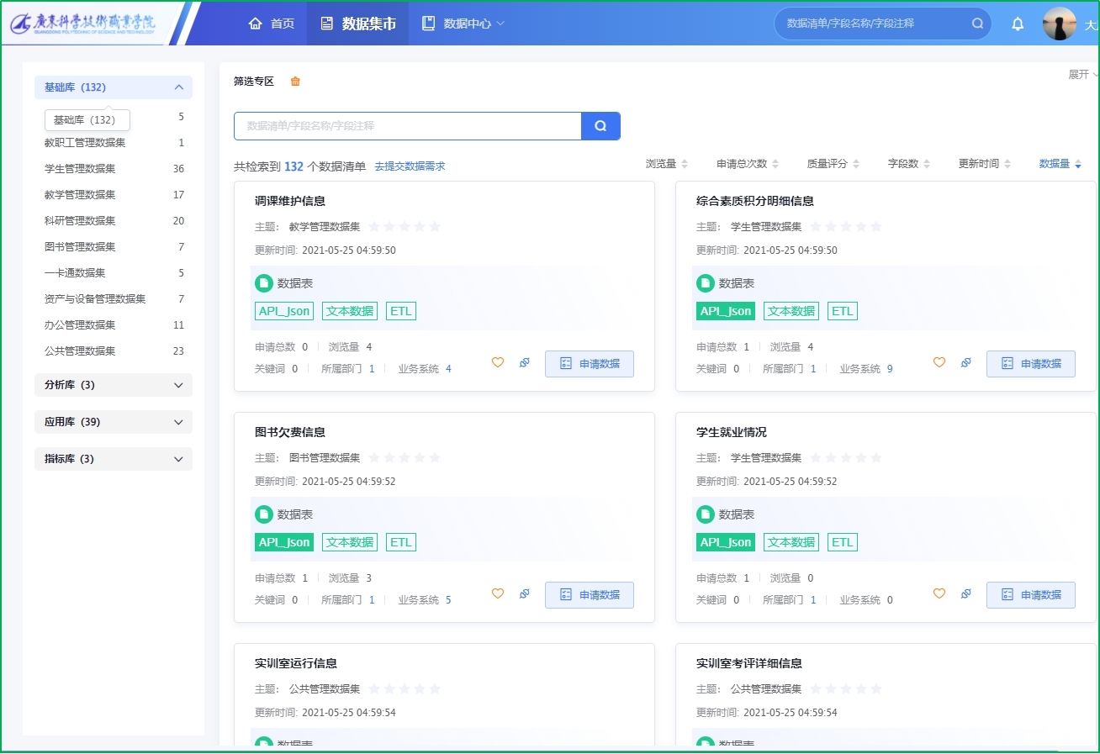Click 业务系统 count 5 on 图书欠费信息
Image resolution: width=1100 pixels, height=754 pixels.
click(x=448, y=600)
